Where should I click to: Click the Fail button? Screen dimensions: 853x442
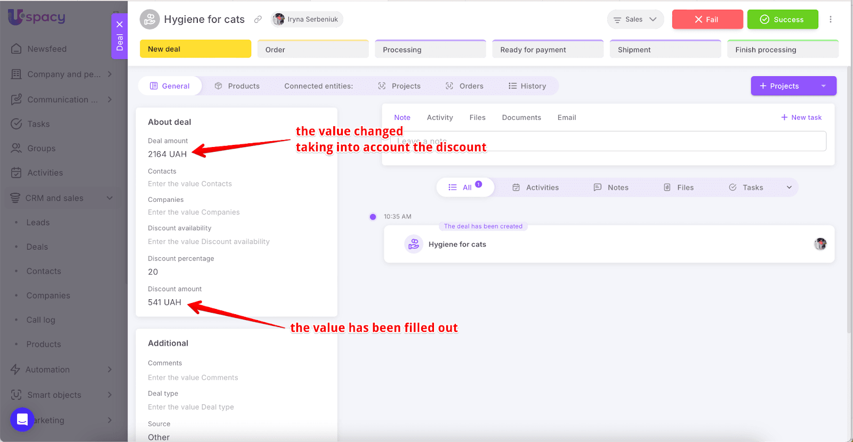707,19
